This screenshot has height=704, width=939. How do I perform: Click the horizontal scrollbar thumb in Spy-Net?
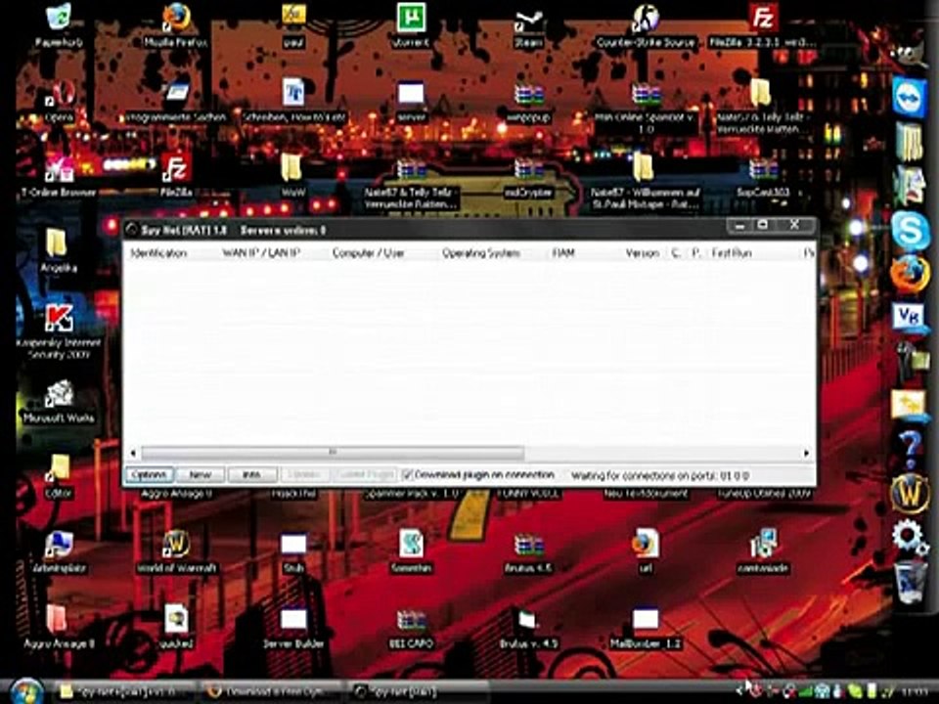pos(333,453)
